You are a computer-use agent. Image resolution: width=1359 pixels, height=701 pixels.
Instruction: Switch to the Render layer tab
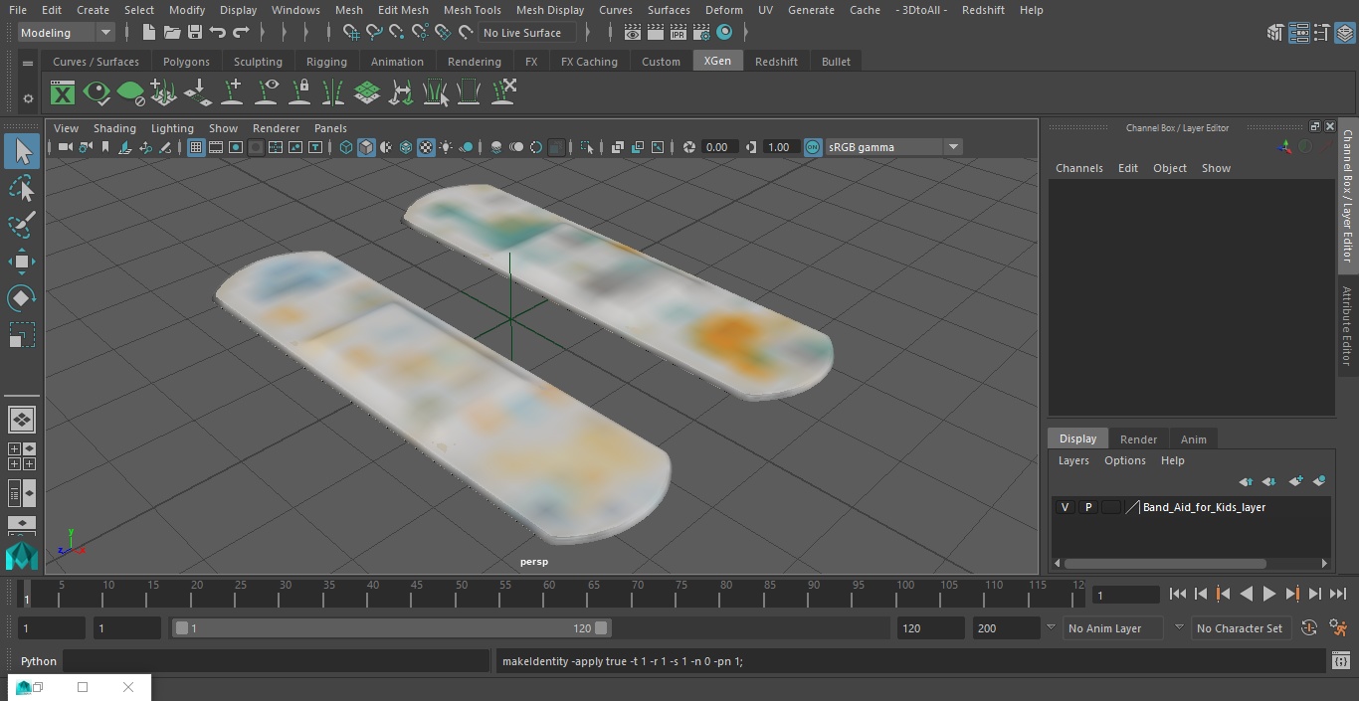[x=1138, y=439]
